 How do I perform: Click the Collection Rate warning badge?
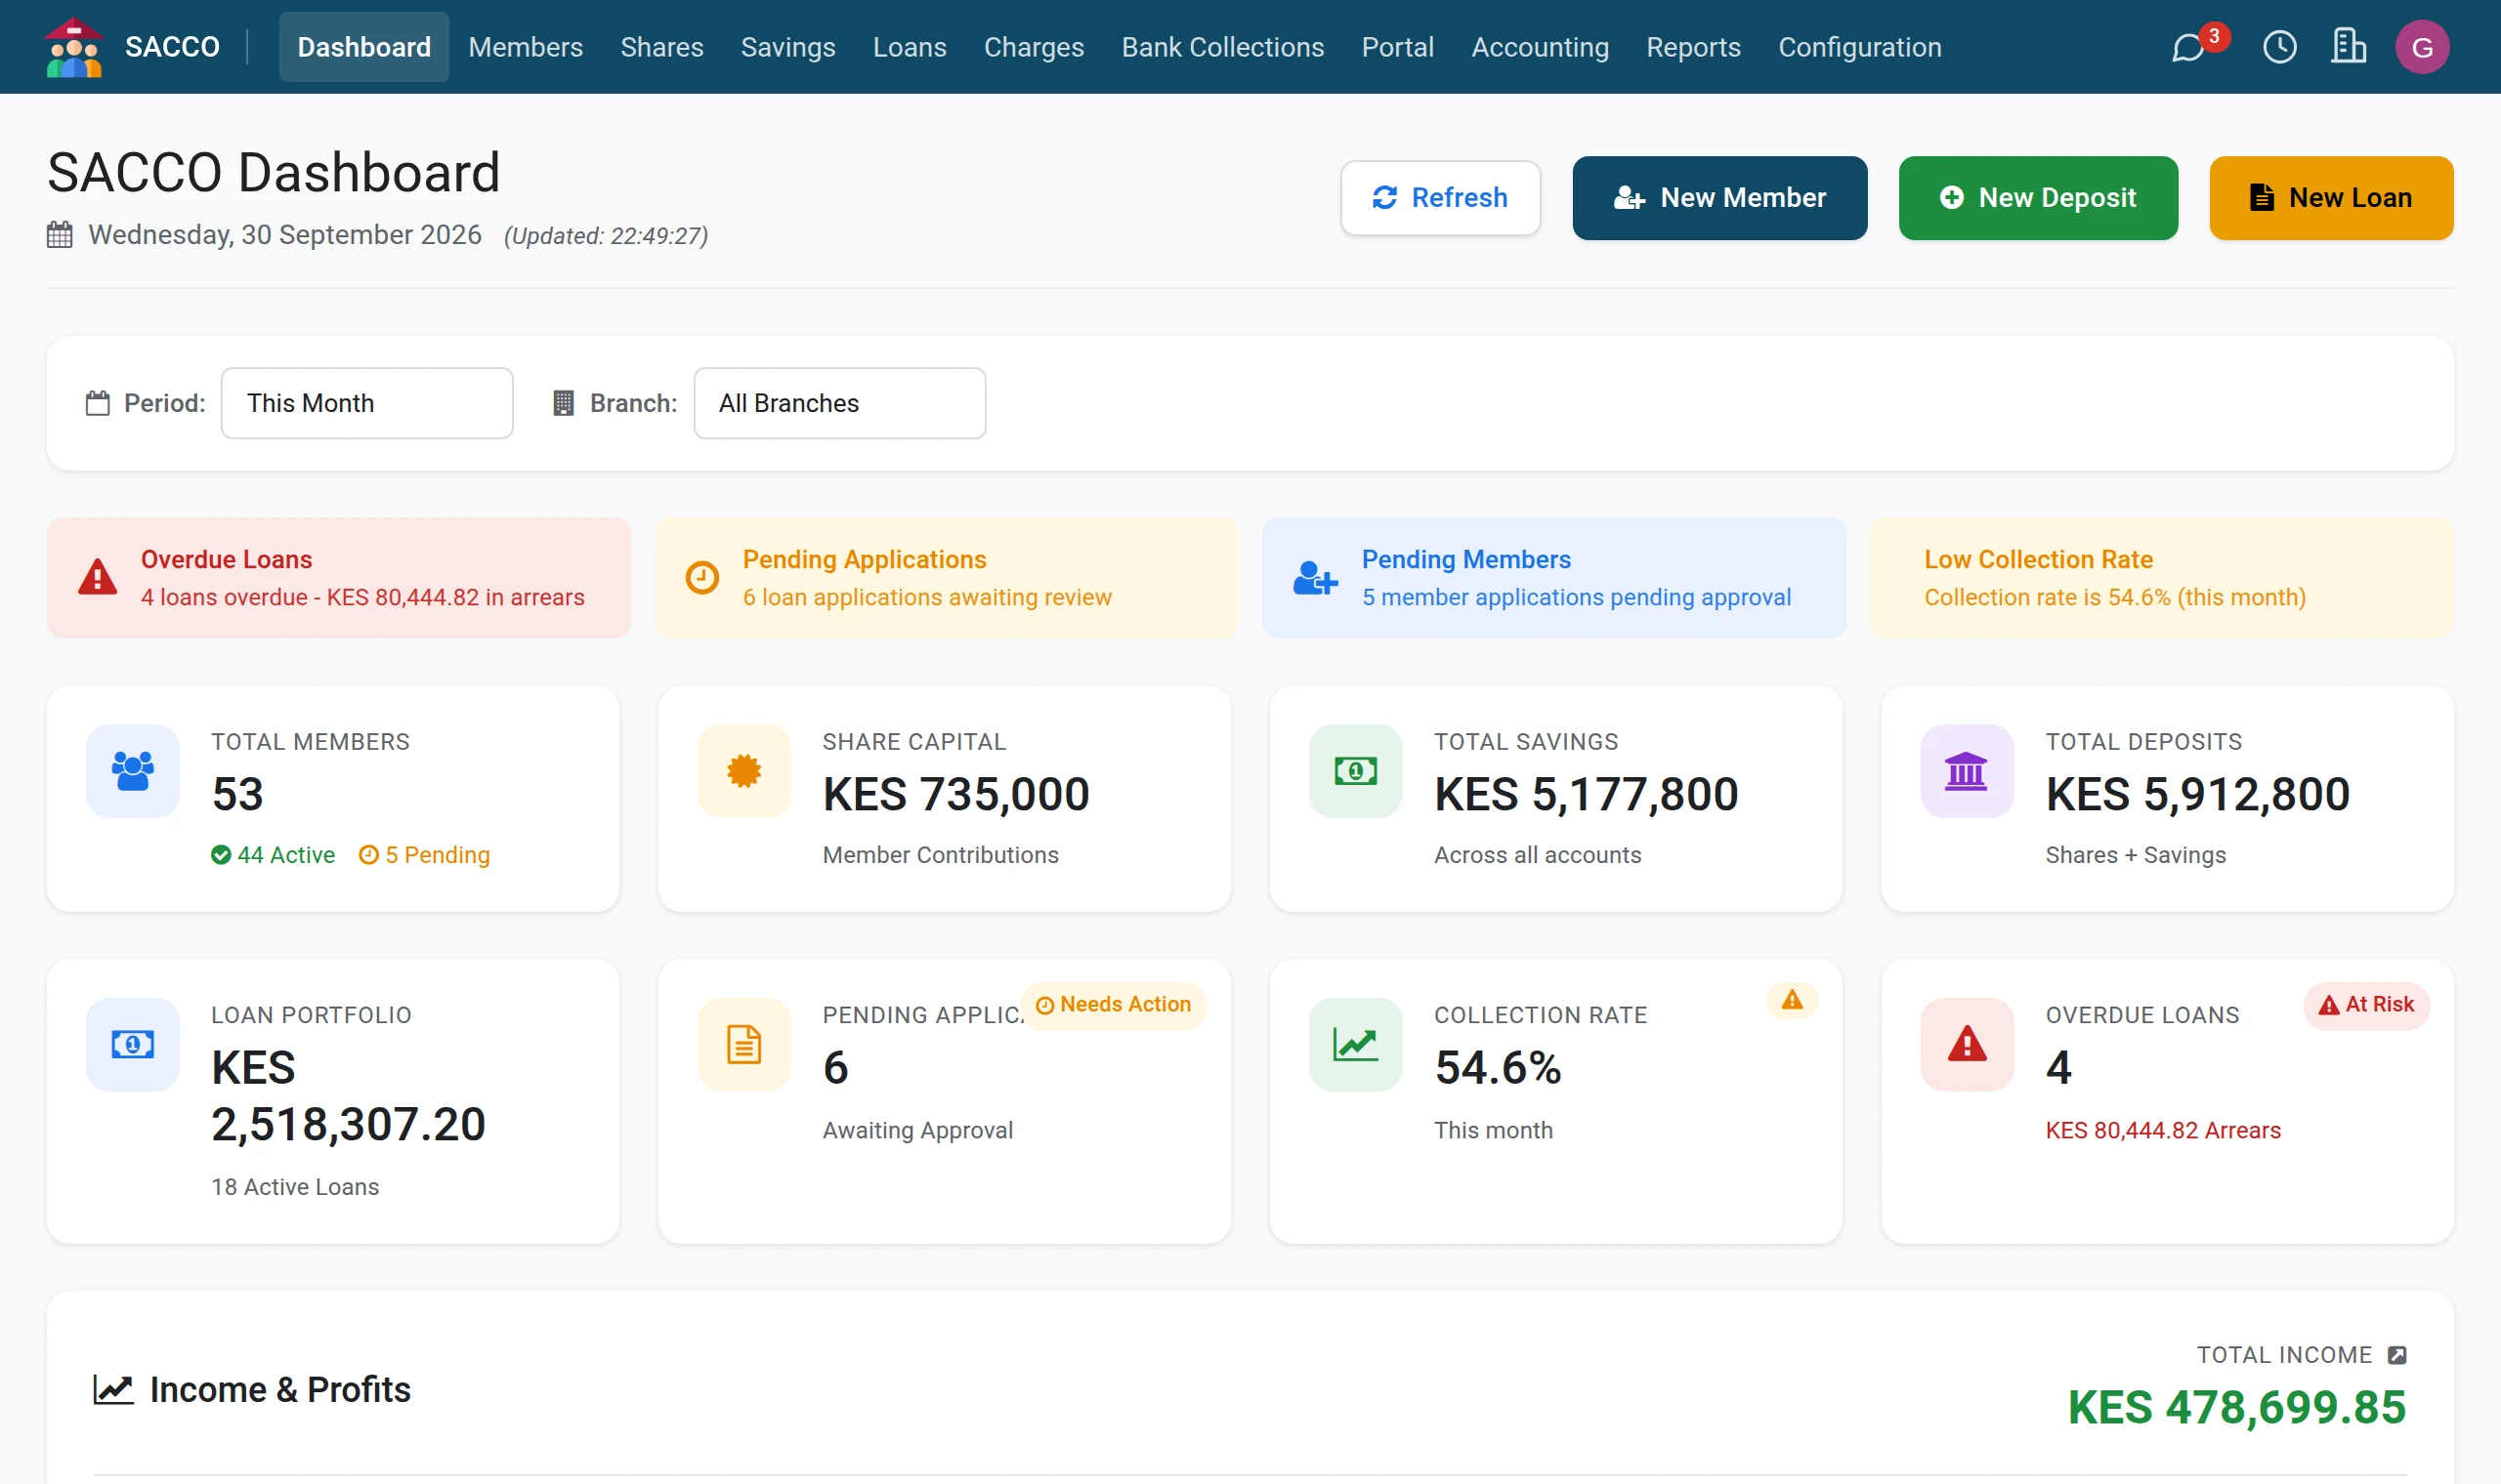point(1792,1000)
